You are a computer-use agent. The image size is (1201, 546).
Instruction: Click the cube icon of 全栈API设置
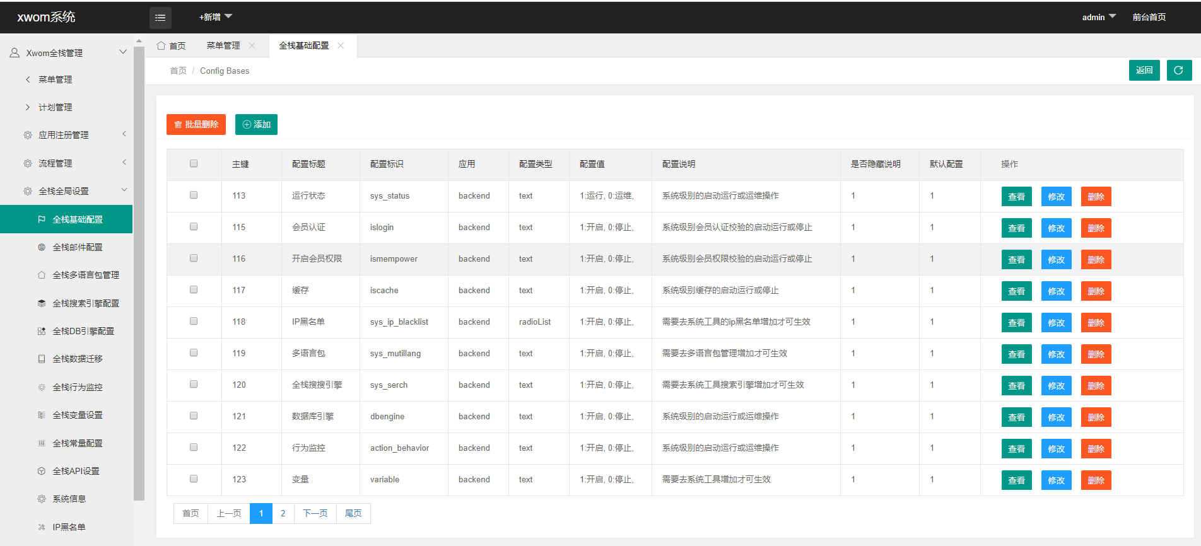click(42, 471)
